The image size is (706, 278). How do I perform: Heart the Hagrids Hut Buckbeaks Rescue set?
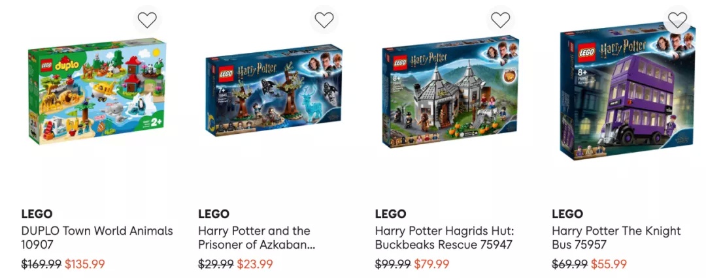point(500,20)
